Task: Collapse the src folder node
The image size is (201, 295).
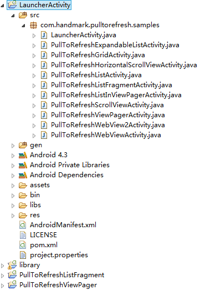Action: 13,16
